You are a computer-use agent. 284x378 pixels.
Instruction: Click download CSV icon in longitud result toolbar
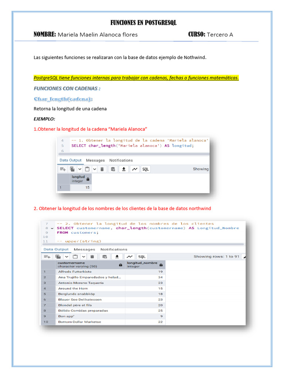(x=124, y=169)
